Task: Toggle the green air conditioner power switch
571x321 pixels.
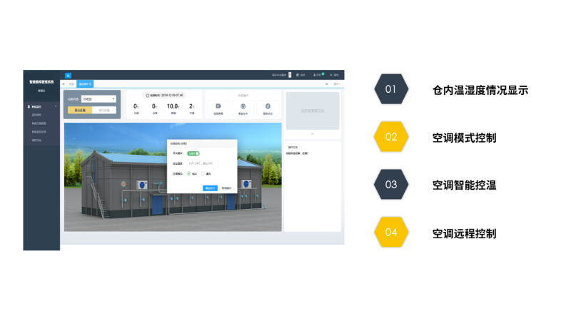Action: point(193,153)
